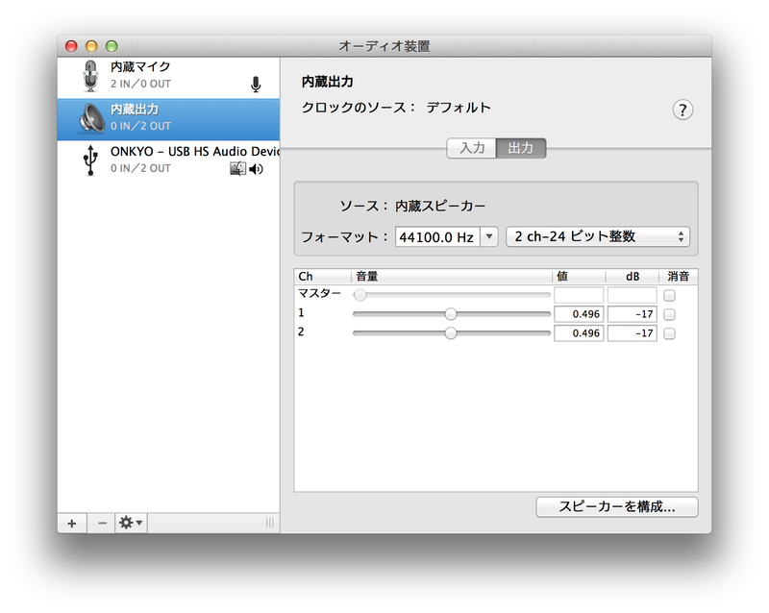
Task: Click the default output speaker indicator on ONKYO
Action: (x=256, y=169)
